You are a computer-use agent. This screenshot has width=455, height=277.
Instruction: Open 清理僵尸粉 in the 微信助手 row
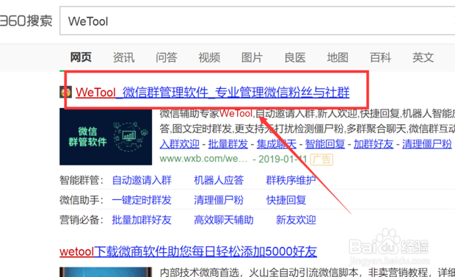coord(219,200)
